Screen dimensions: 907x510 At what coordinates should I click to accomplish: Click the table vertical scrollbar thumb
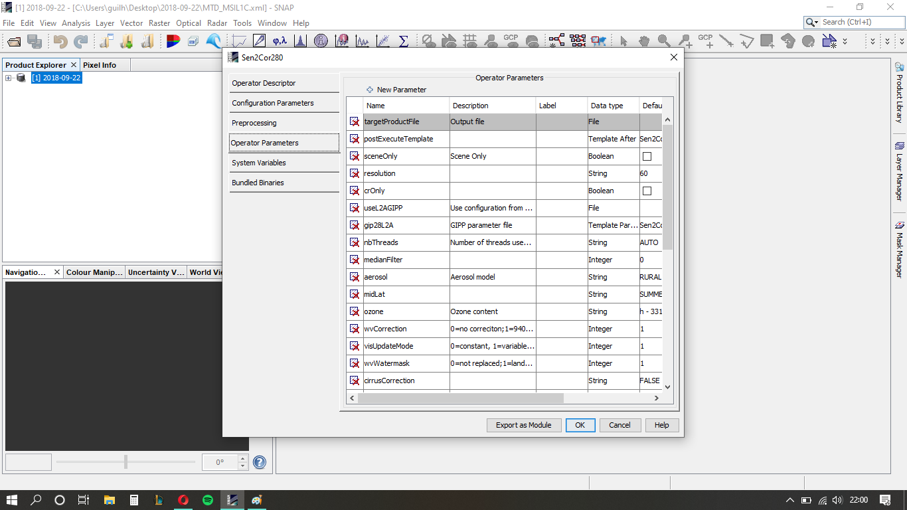click(x=667, y=187)
